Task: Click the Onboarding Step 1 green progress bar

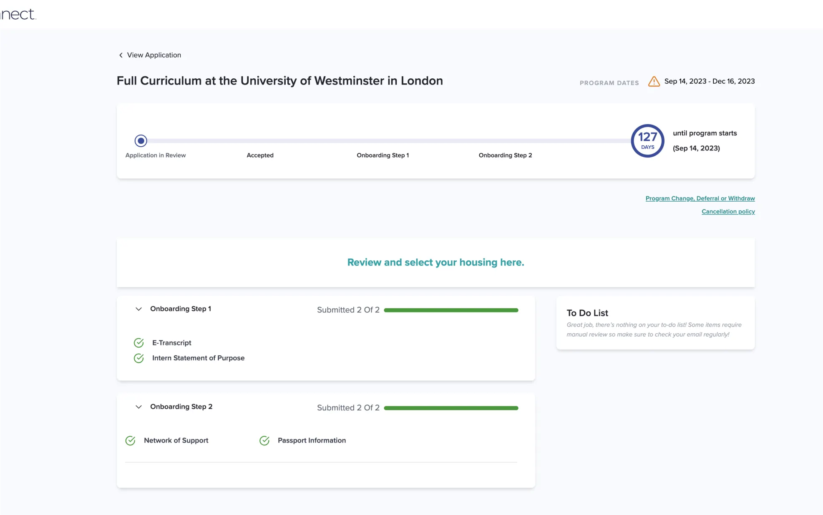Action: coord(451,310)
